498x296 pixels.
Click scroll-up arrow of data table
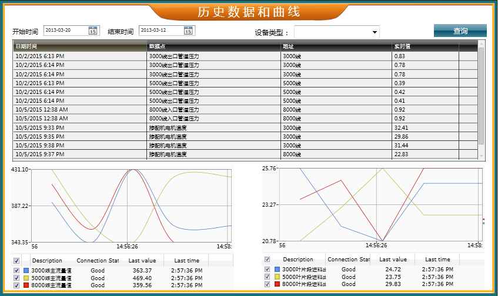tap(481, 44)
